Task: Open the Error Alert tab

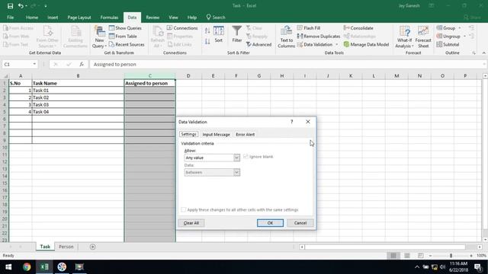Action: (246, 135)
